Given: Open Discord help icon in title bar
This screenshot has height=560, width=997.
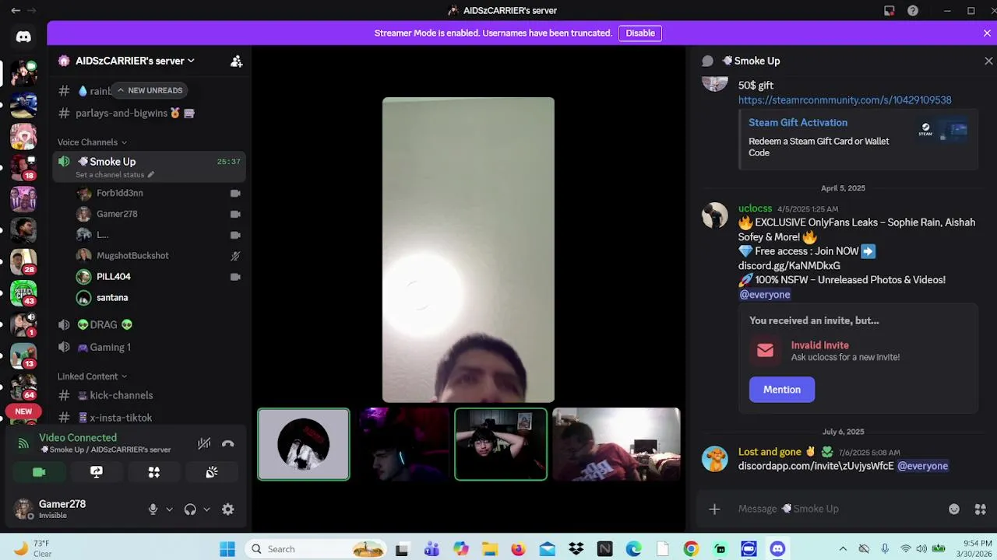Looking at the screenshot, I should click(913, 11).
